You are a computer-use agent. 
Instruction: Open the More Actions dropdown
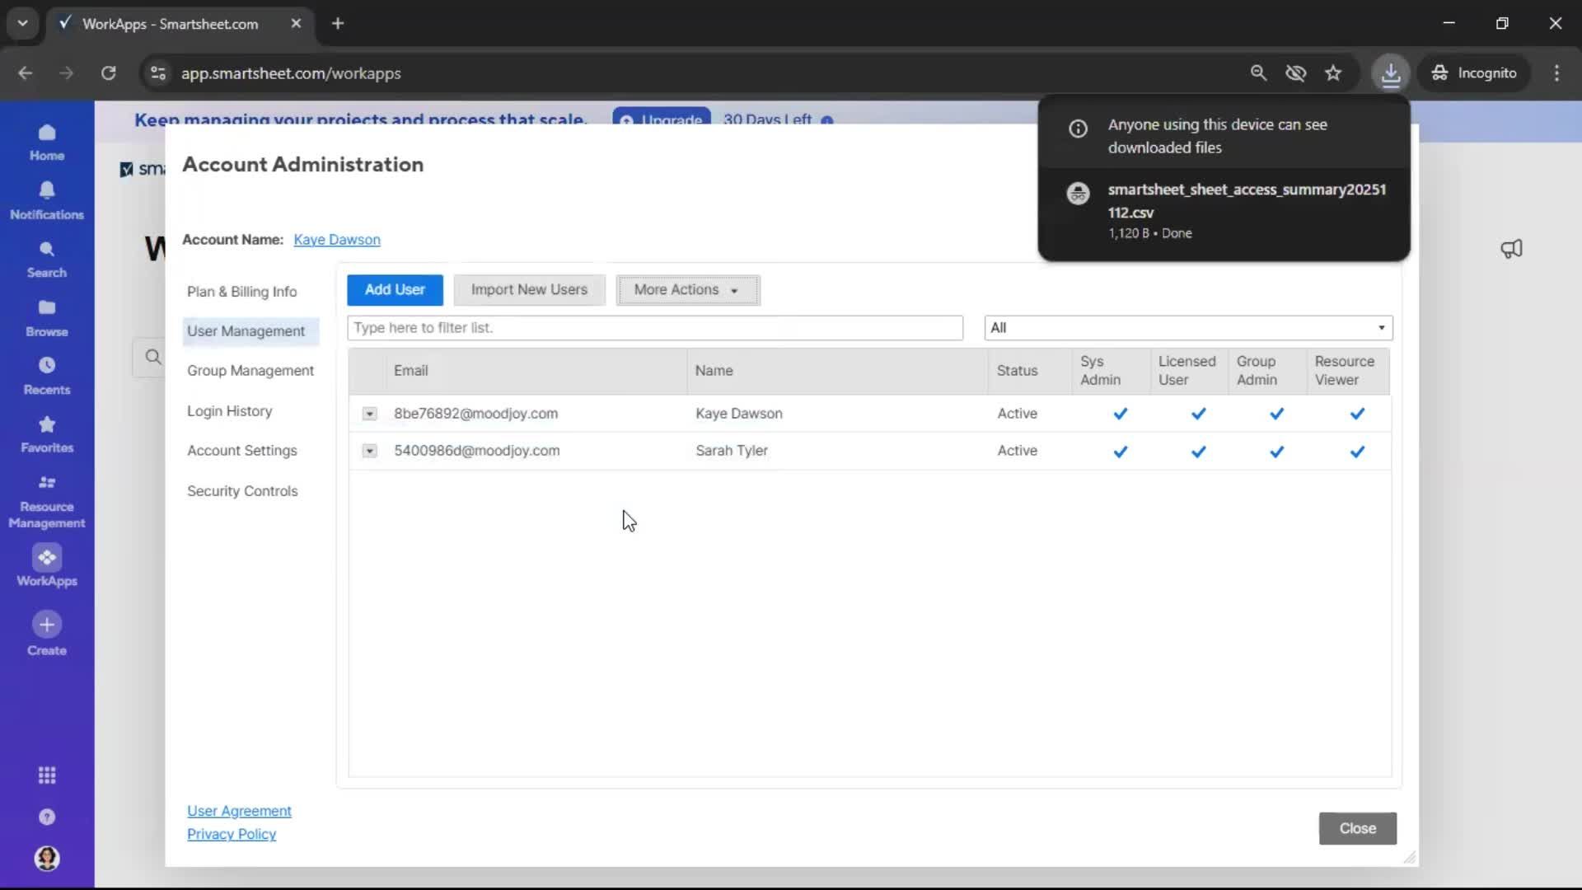[687, 290]
